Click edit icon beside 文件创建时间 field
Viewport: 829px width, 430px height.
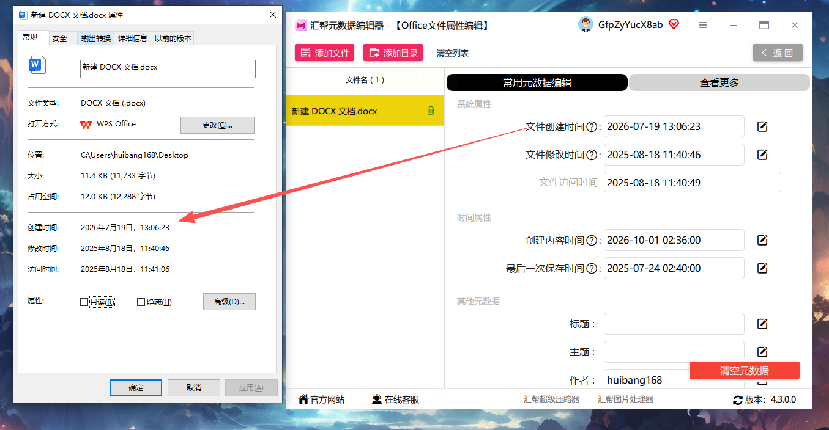[x=762, y=126]
